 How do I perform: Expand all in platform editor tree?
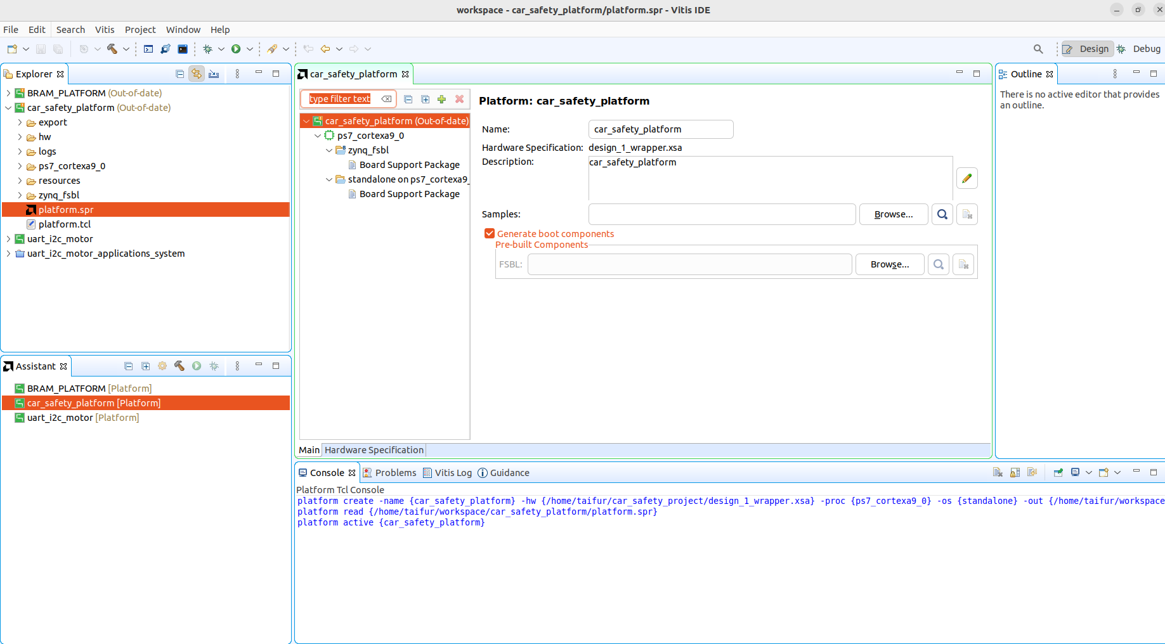point(426,100)
